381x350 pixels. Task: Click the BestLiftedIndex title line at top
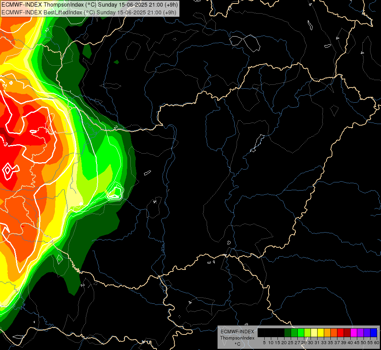89,12
